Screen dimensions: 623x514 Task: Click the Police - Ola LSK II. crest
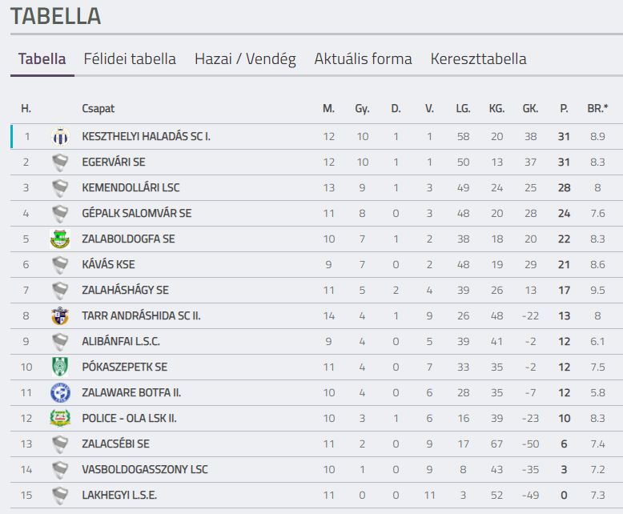[60, 418]
